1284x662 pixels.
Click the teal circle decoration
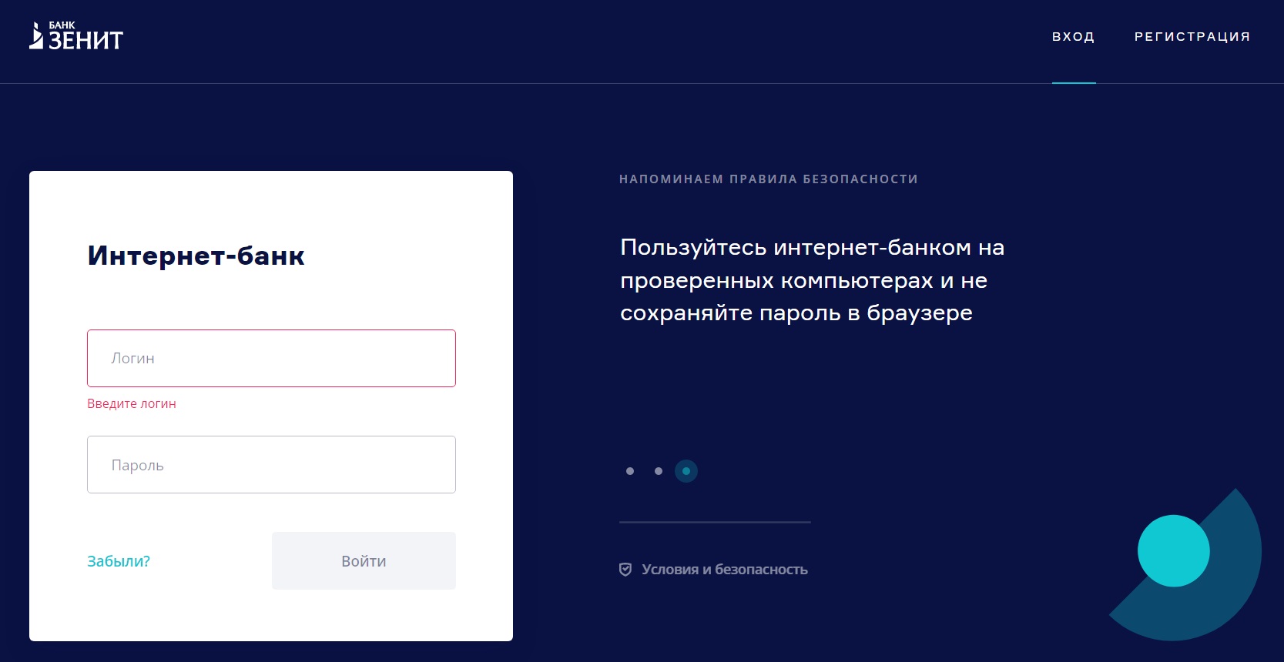click(x=1173, y=550)
